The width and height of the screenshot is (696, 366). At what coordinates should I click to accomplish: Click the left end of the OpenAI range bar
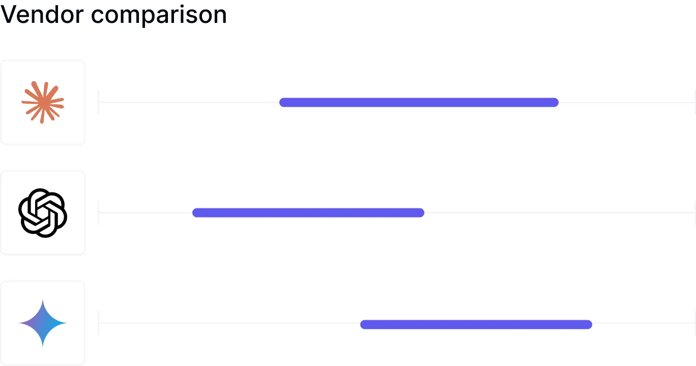[x=196, y=212]
